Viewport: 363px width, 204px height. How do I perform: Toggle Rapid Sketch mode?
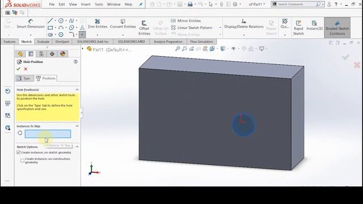298,28
